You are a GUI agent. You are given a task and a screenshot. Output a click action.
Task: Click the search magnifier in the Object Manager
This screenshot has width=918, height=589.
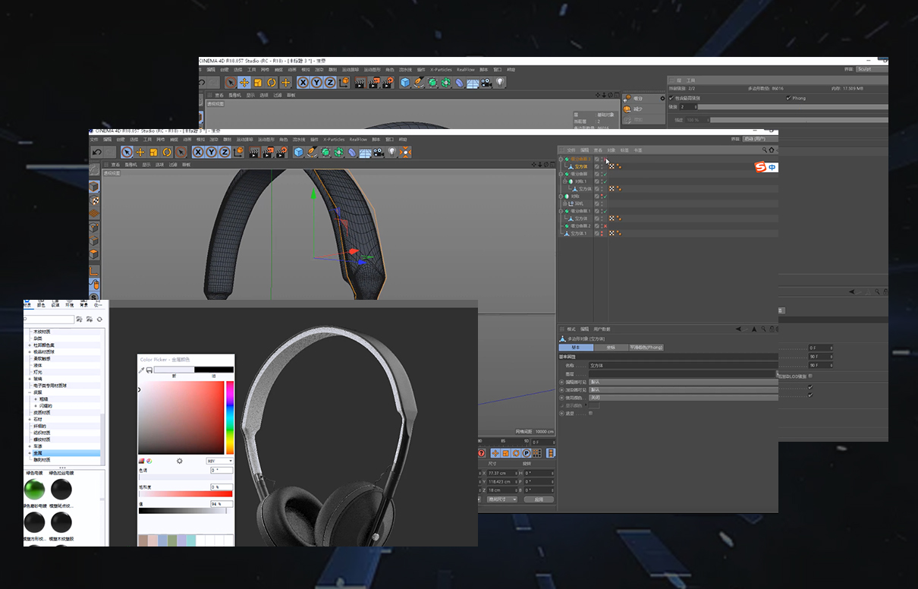click(764, 150)
